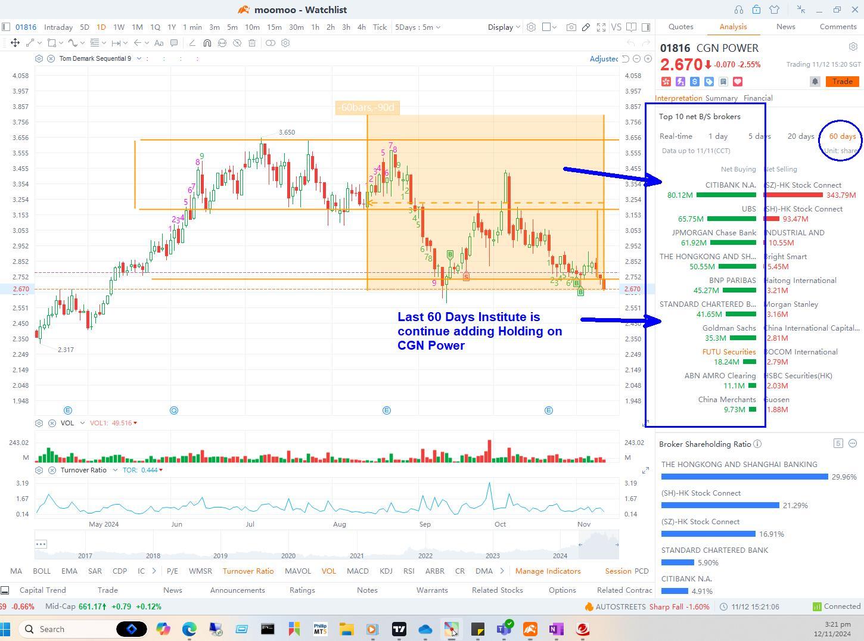Select the measure range tool icon
864x641 pixels.
[x=116, y=43]
